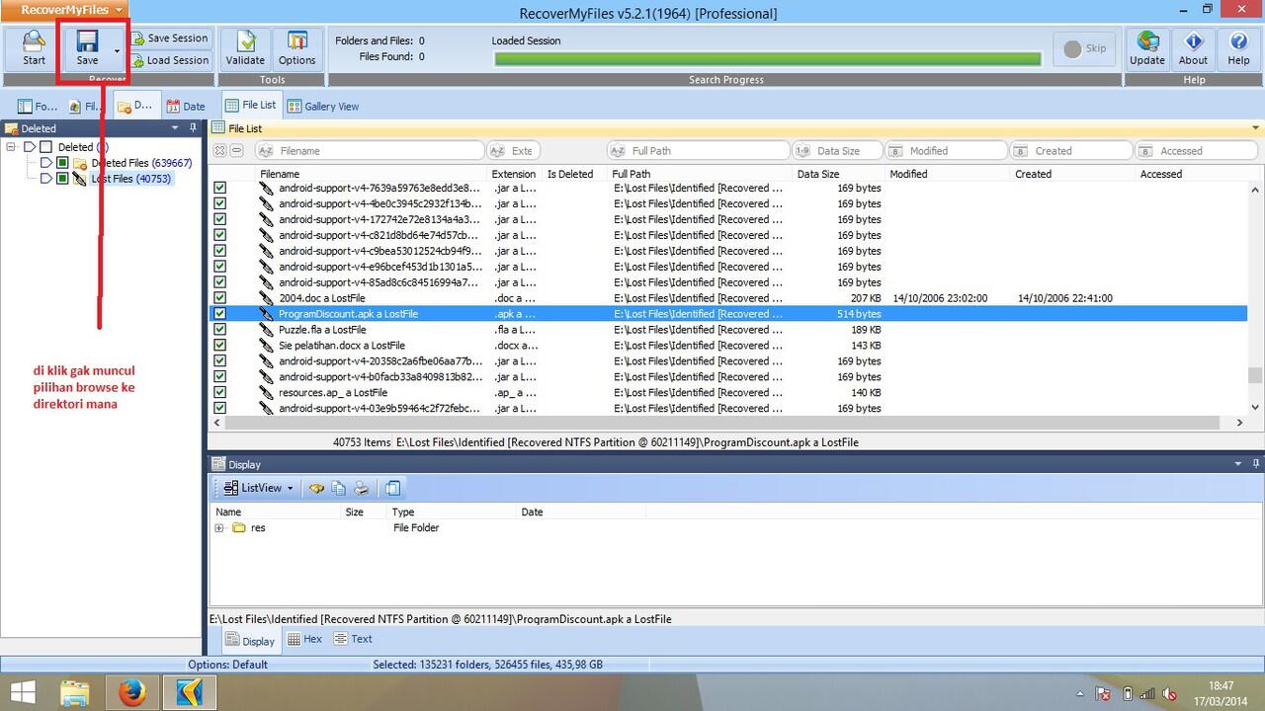The image size is (1265, 711).
Task: Click the Data Size filter field
Action: point(836,151)
